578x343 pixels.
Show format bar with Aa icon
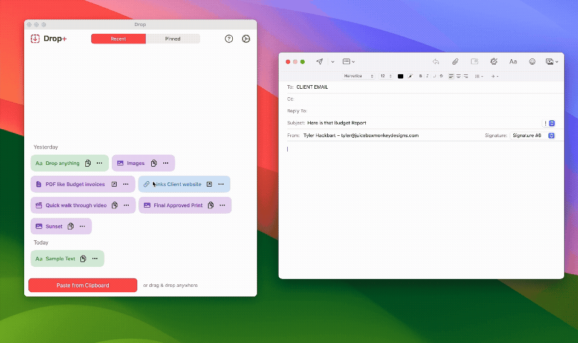[513, 62]
